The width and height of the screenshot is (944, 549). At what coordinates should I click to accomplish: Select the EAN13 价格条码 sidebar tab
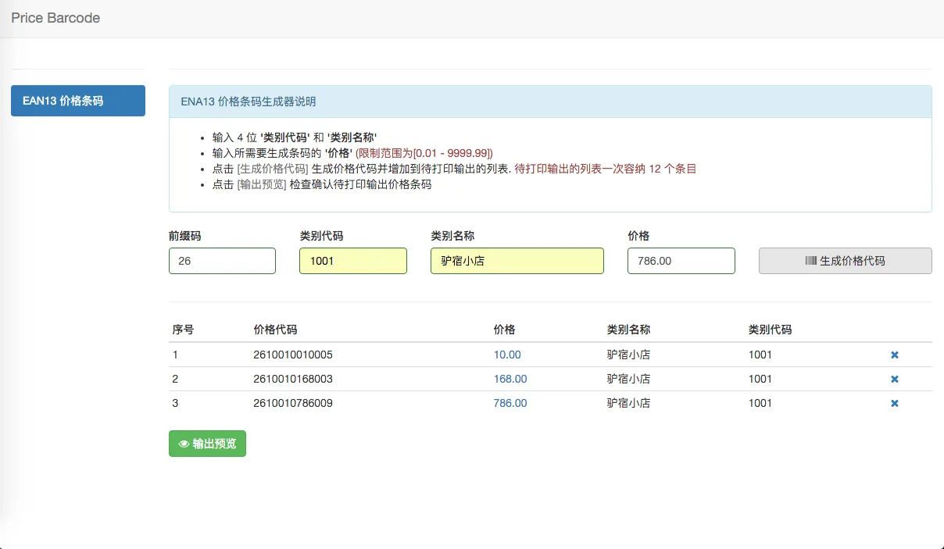pos(78,101)
